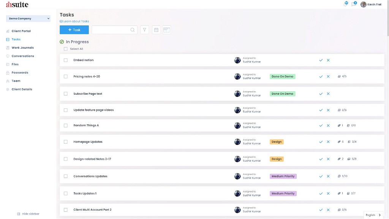Viewport: 389px width, 219px height.
Task: Open notifications showing 57 alerts
Action: click(346, 3)
